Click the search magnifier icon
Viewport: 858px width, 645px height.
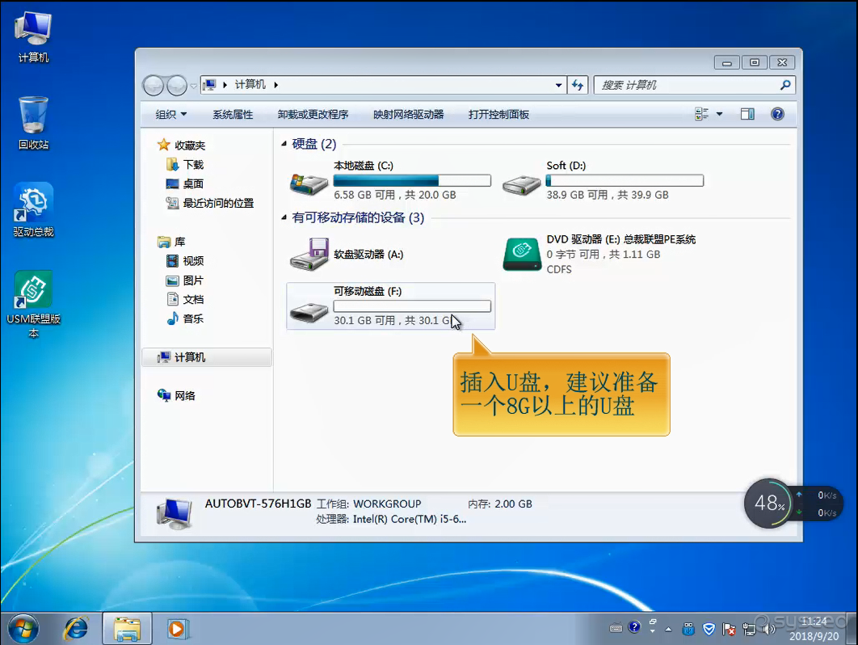[x=785, y=85]
